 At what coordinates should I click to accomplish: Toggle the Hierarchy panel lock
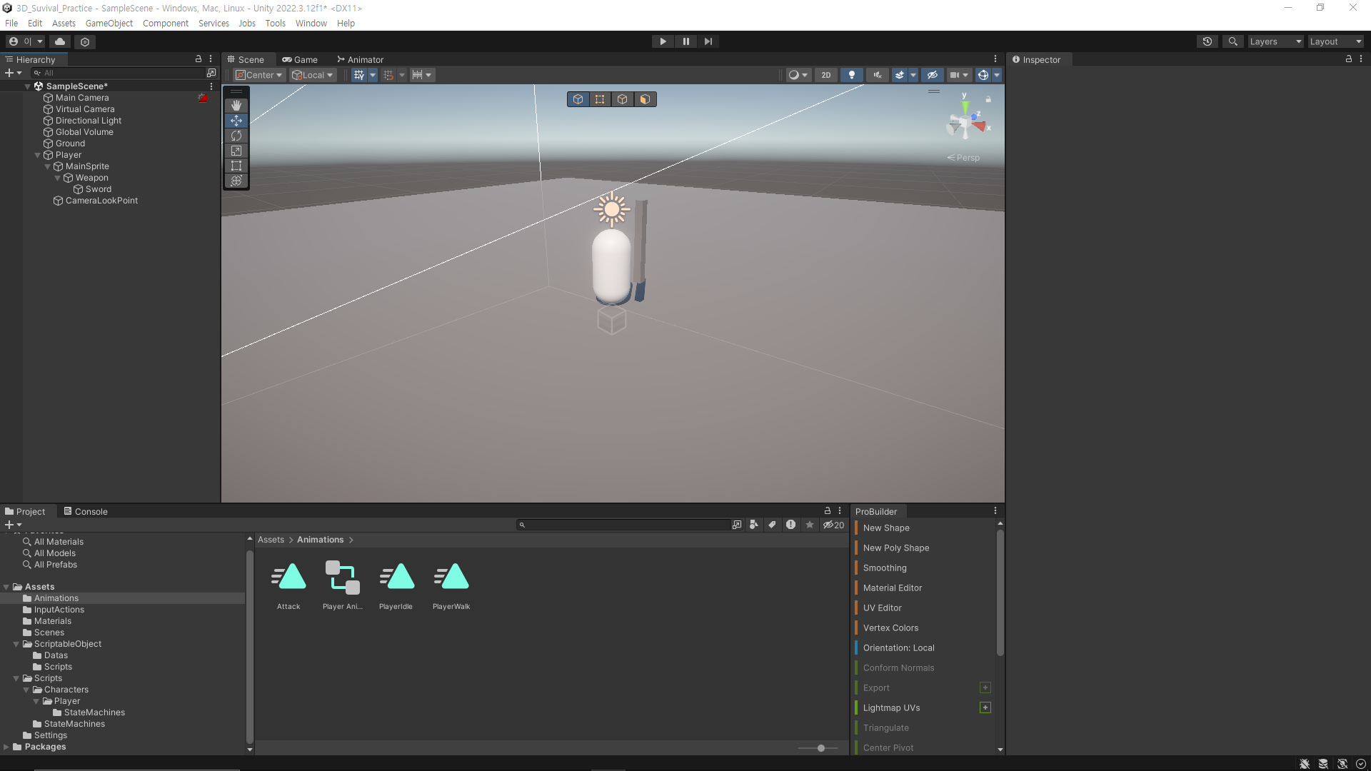[199, 59]
